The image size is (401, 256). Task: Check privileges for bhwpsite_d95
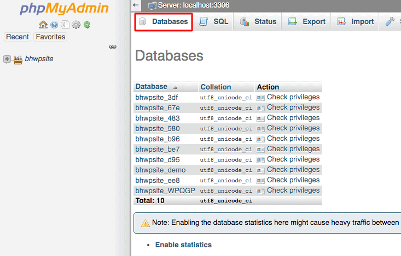tap(293, 159)
